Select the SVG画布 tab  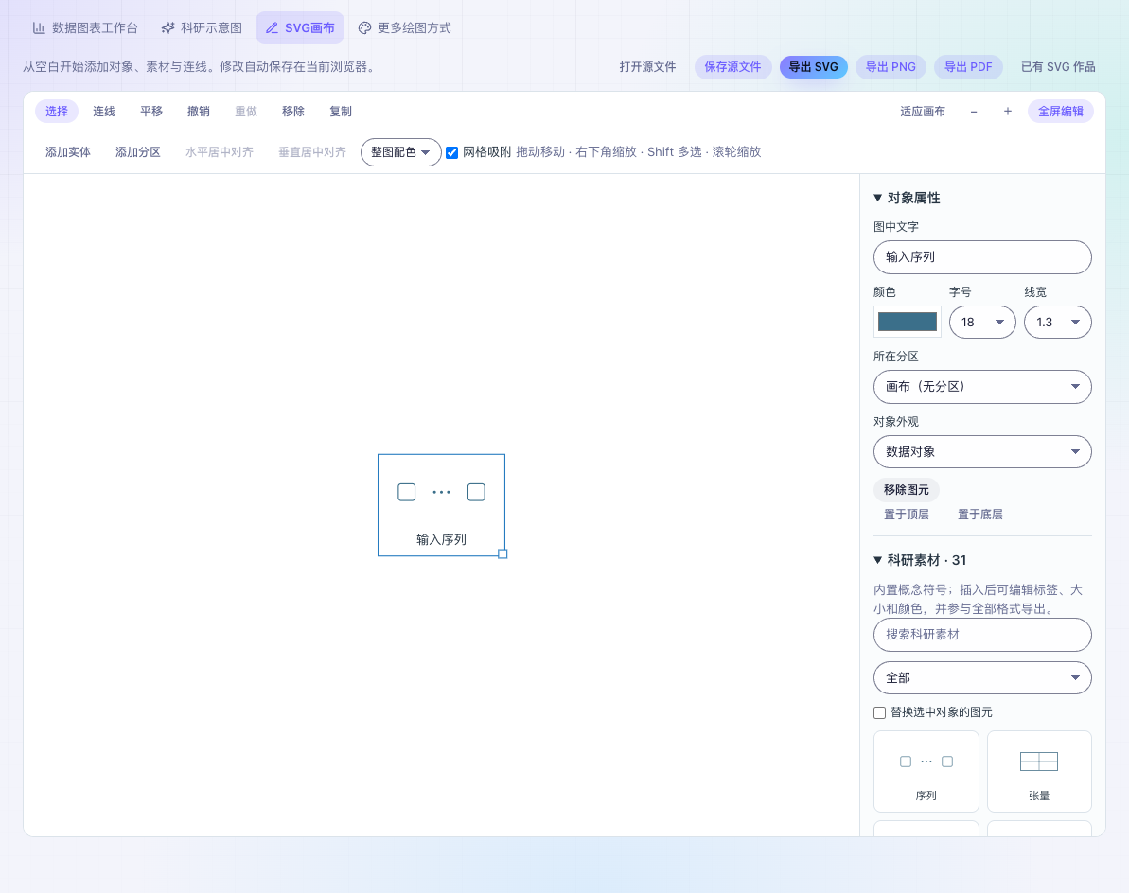point(300,28)
